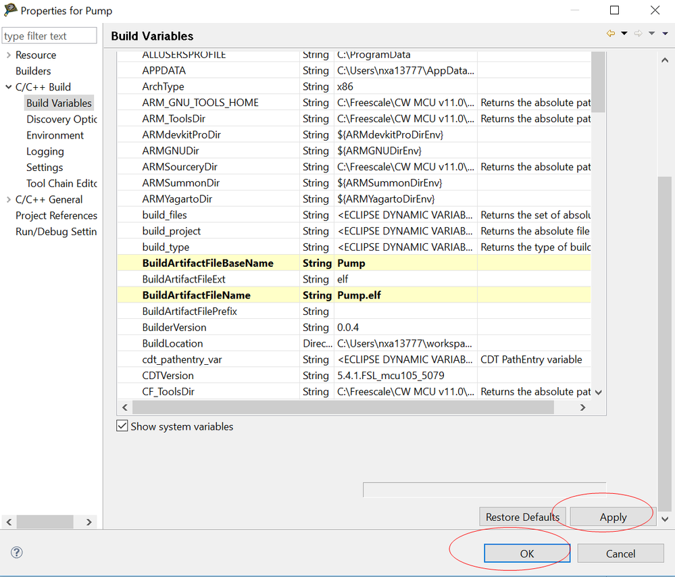This screenshot has height=577, width=675.
Task: Open the Tool Chain Editor page
Action: (x=61, y=183)
